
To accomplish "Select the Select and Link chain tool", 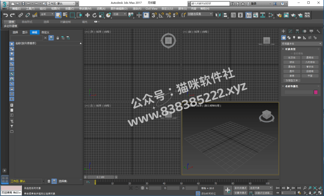I will coord(21,15).
